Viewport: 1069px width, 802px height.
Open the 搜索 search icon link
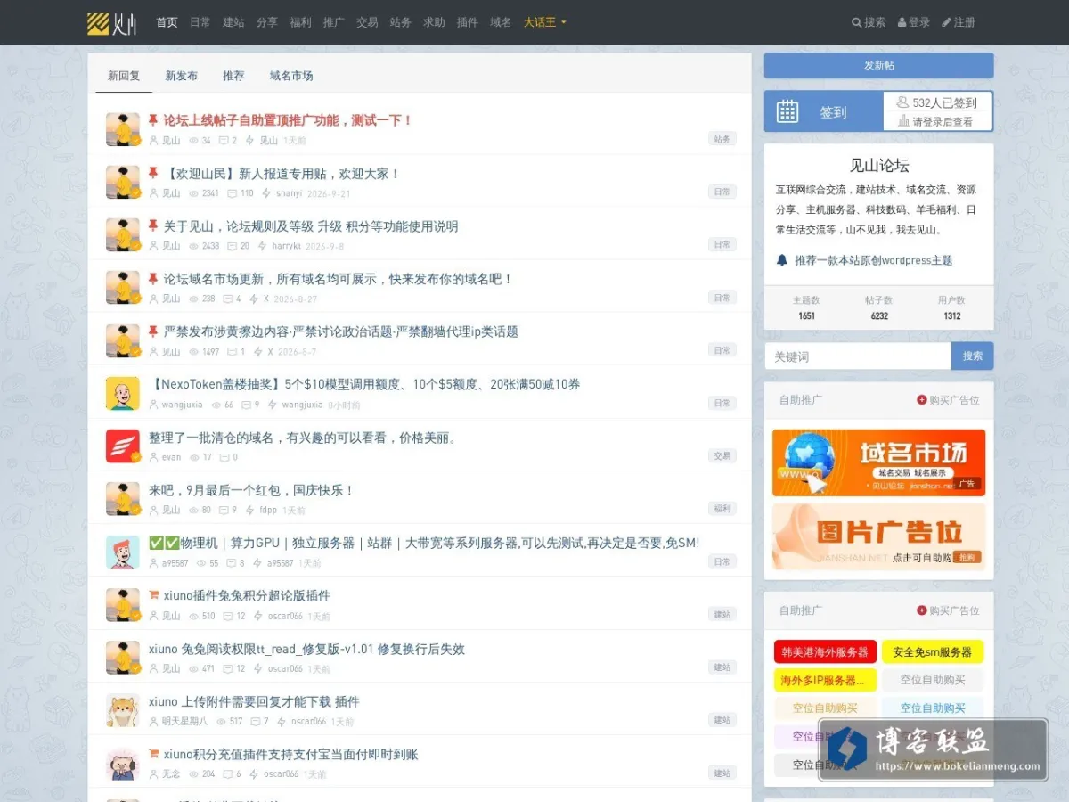[869, 22]
